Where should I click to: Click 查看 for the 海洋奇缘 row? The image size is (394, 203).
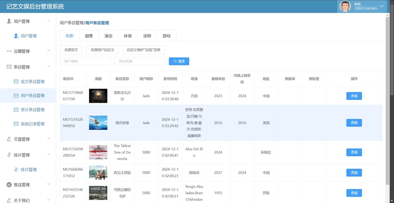tap(354, 123)
